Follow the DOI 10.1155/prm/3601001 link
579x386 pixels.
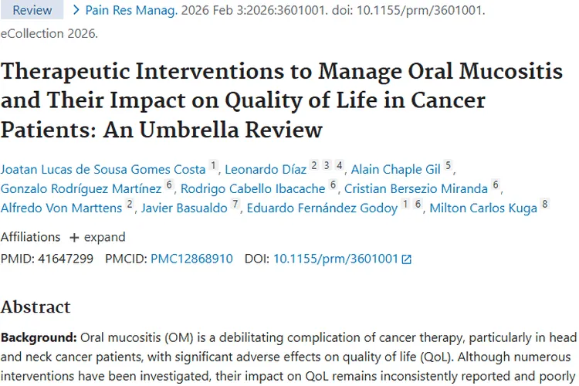coord(336,259)
